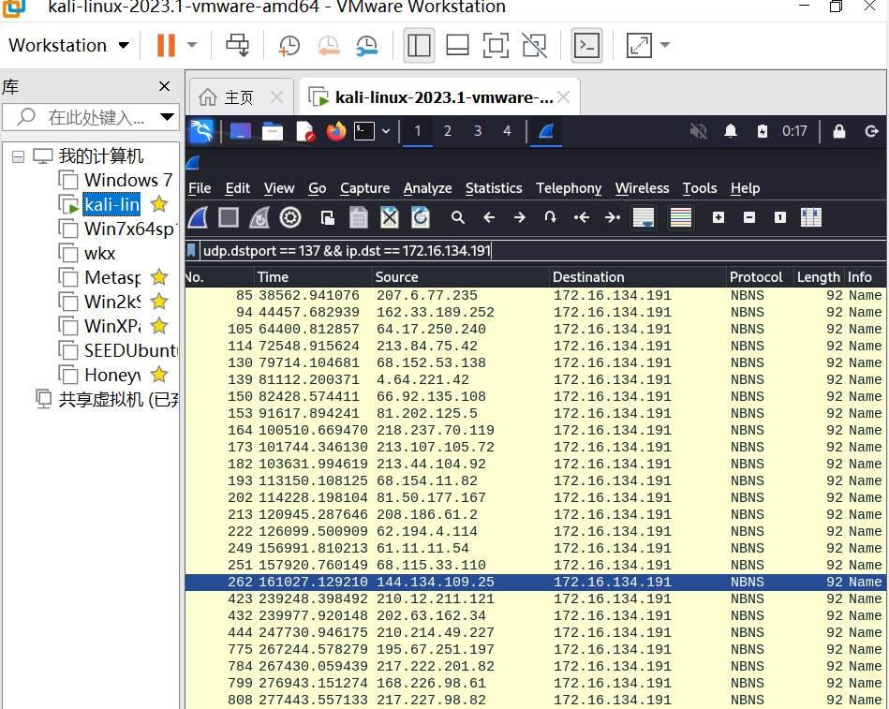Open file manager folder icon in Kali panel
The height and width of the screenshot is (709, 889).
[x=273, y=131]
